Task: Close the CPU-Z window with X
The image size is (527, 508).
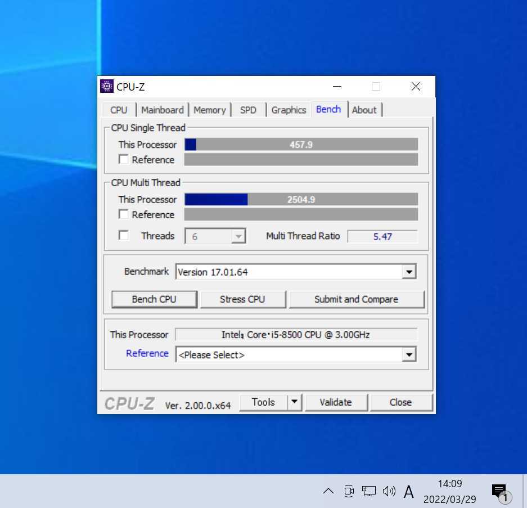Action: [416, 87]
